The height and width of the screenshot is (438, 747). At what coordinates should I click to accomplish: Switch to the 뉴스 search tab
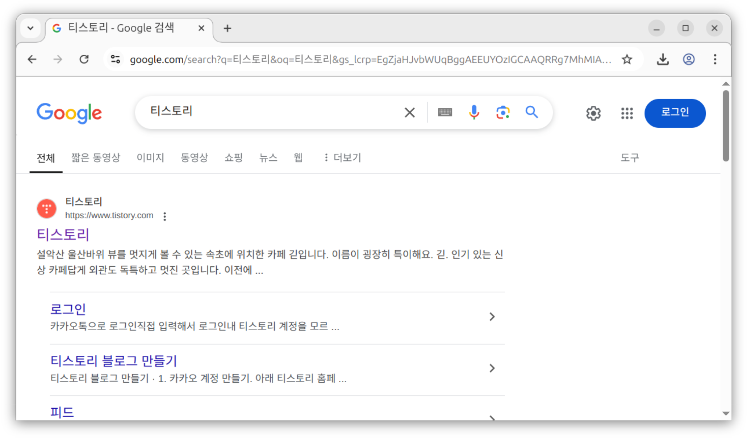tap(268, 157)
